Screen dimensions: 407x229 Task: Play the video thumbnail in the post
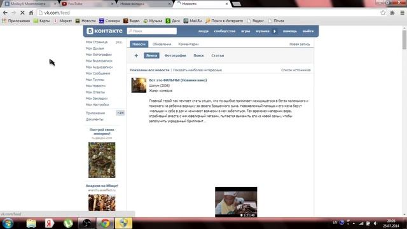tap(236, 202)
